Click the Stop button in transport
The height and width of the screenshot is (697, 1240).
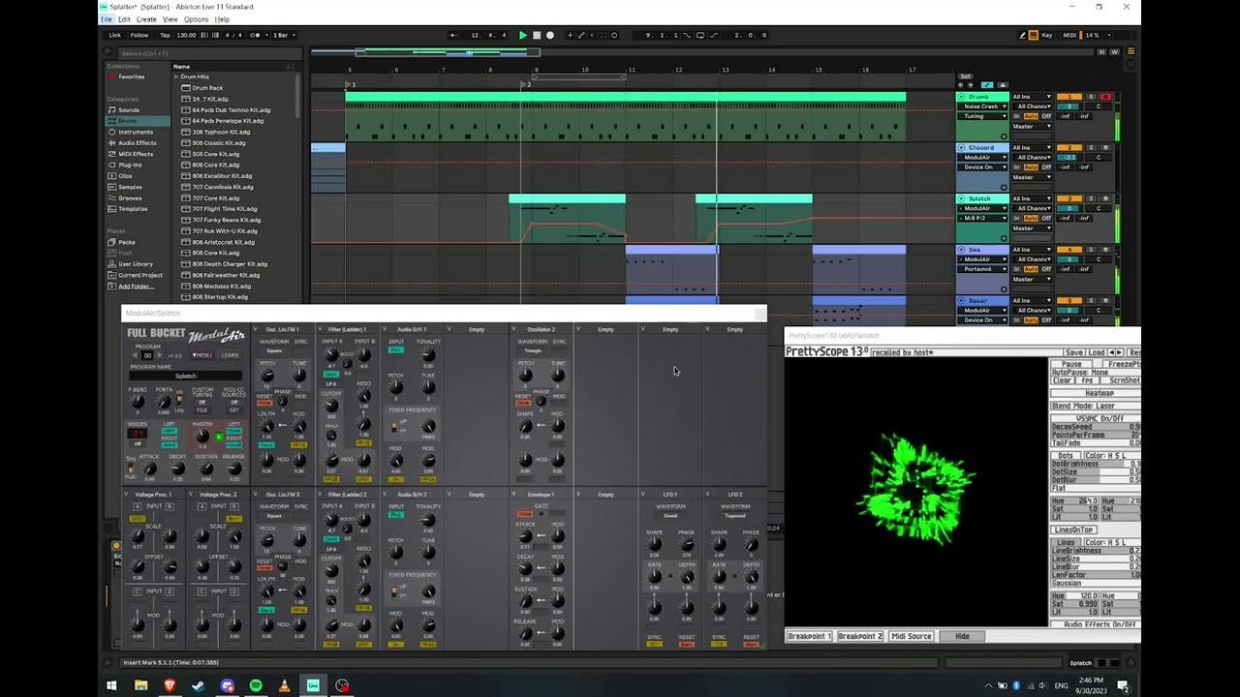(537, 35)
